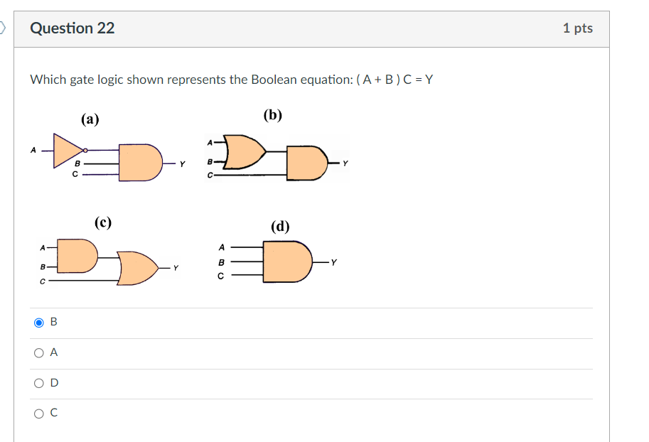This screenshot has height=442, width=649.
Task: Select answer option C
Action: (38, 413)
